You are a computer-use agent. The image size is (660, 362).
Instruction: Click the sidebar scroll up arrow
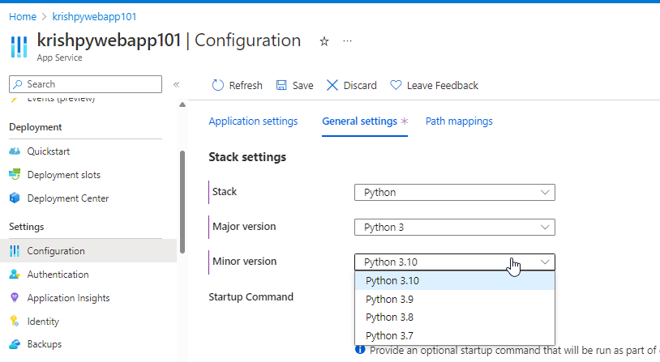(182, 104)
